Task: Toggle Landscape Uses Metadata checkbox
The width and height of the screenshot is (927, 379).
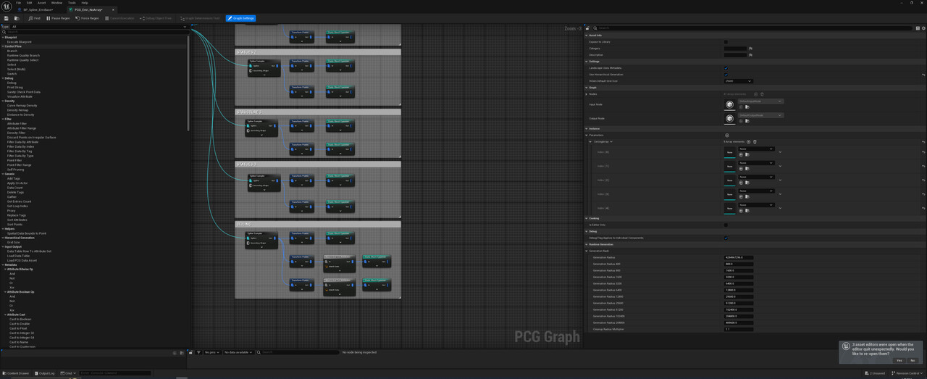Action: (726, 68)
